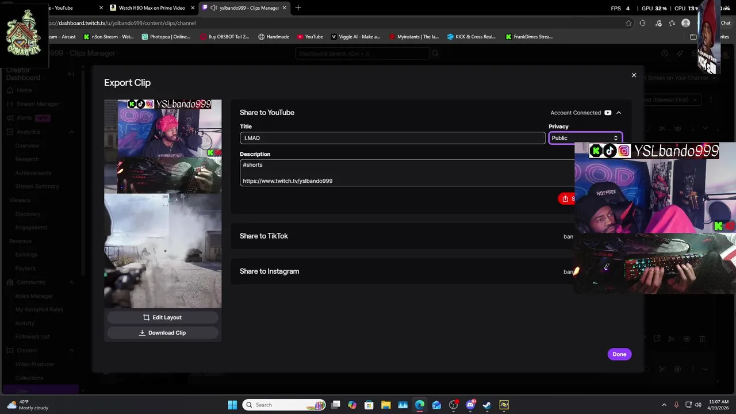Open Microsoft Store from the taskbar
The height and width of the screenshot is (414, 736).
(x=369, y=405)
